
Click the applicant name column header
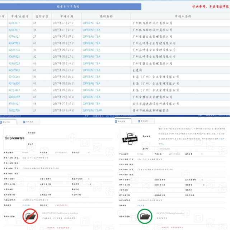click(x=183, y=16)
